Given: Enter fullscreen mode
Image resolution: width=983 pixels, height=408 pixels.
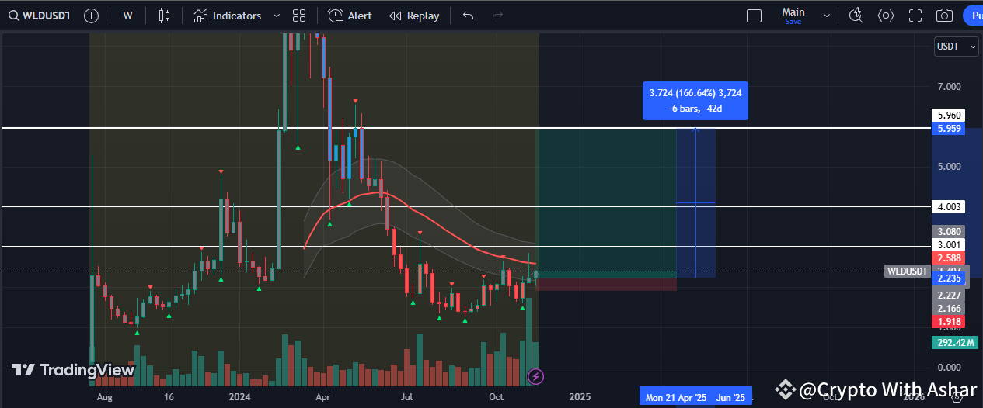Looking at the screenshot, I should [915, 16].
